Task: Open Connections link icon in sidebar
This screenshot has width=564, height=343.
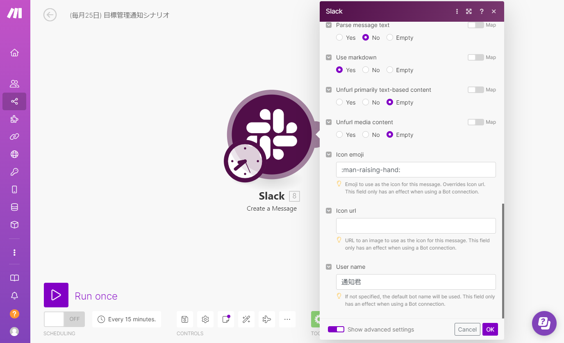Action: [x=14, y=136]
